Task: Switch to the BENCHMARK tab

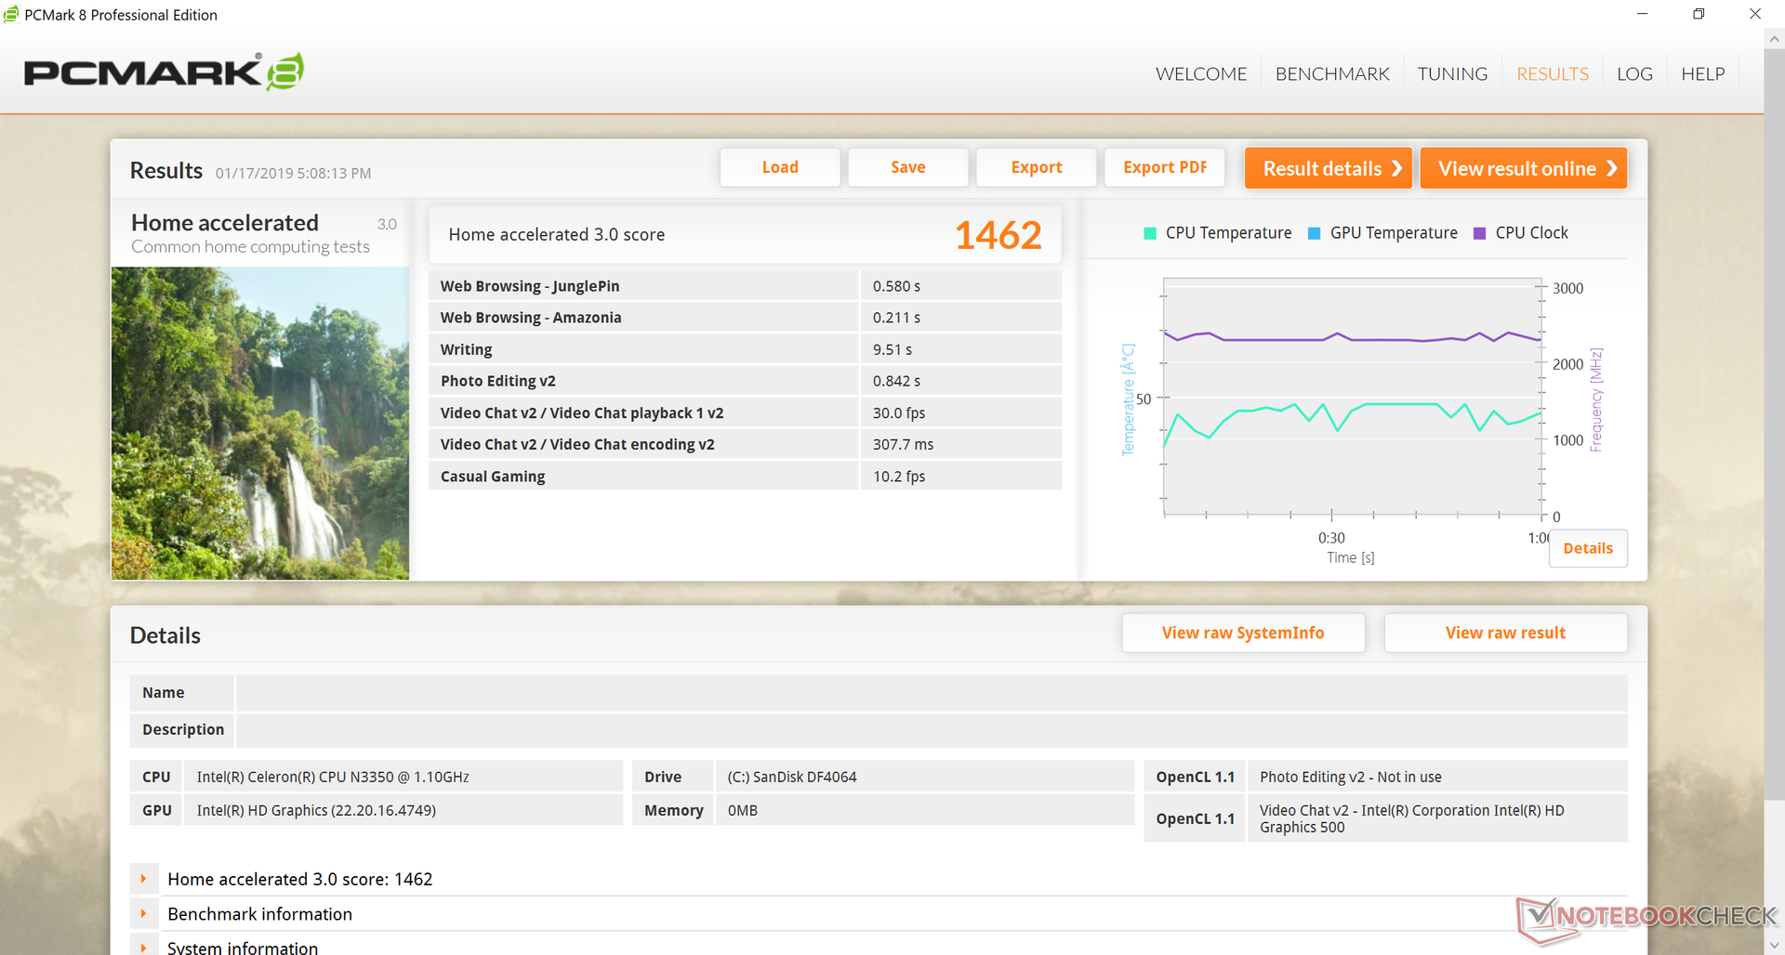Action: tap(1332, 73)
